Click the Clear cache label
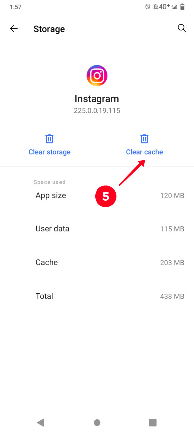The image size is (194, 433). [144, 152]
